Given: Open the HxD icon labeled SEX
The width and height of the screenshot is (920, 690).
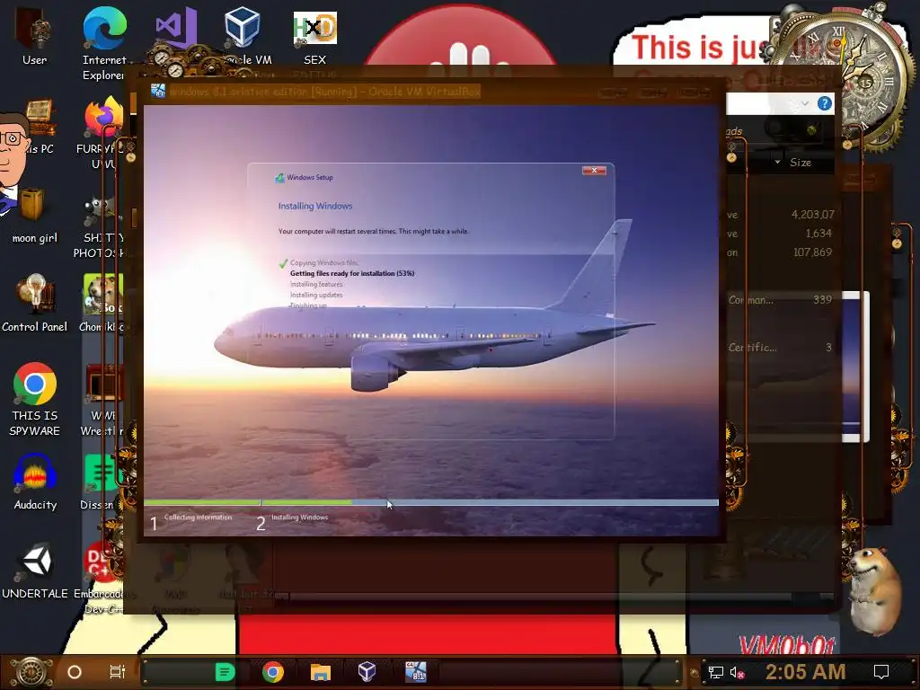Looking at the screenshot, I should coord(315,36).
